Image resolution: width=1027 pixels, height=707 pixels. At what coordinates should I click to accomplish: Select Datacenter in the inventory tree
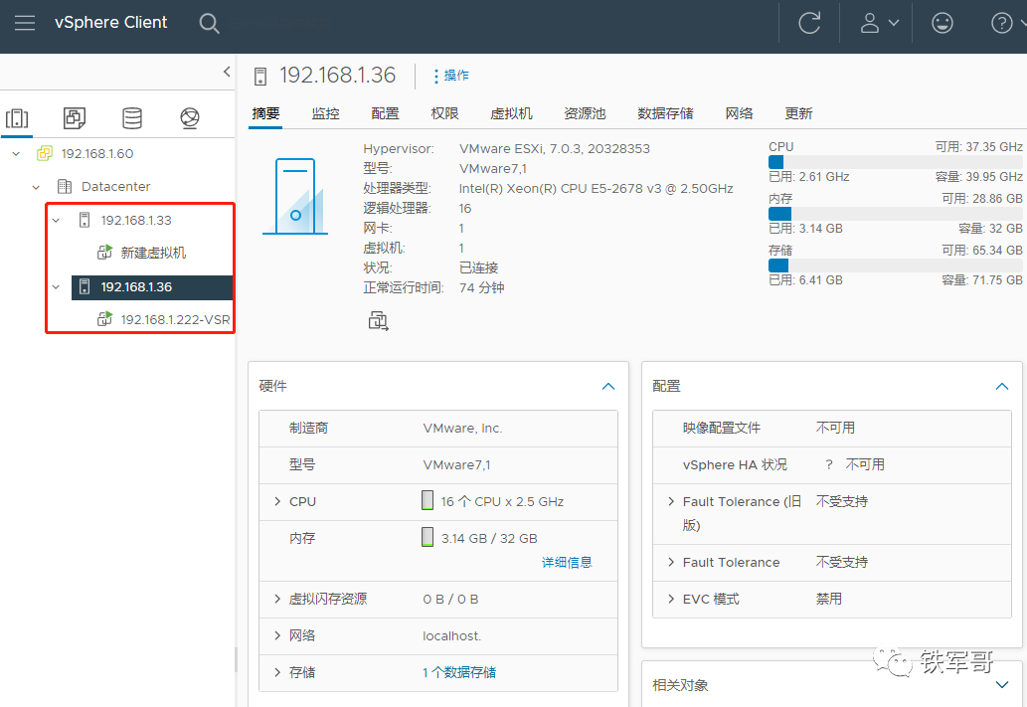pos(116,187)
